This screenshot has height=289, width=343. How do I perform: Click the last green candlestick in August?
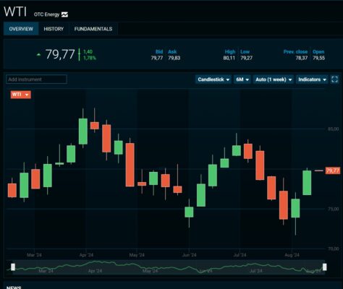coord(307,183)
